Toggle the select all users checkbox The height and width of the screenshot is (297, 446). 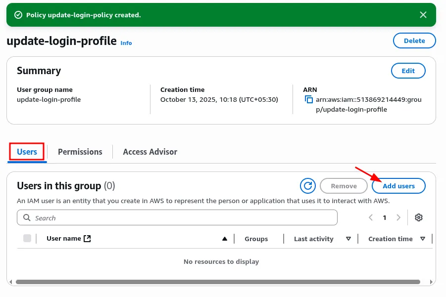(27, 239)
